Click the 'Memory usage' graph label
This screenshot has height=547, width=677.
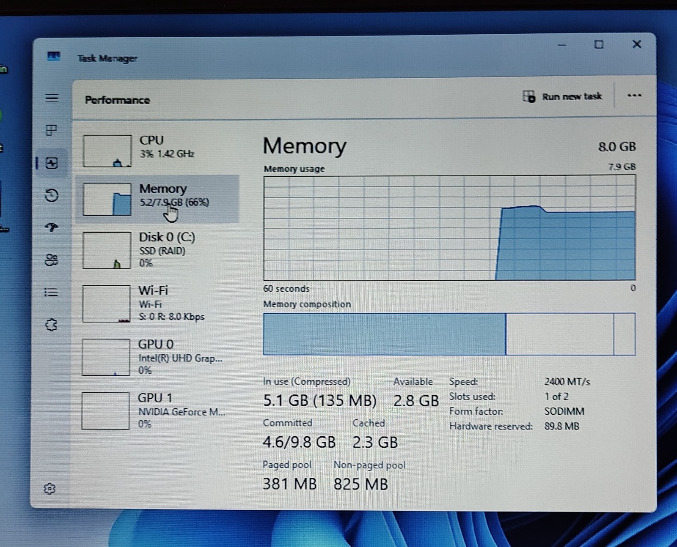[294, 169]
